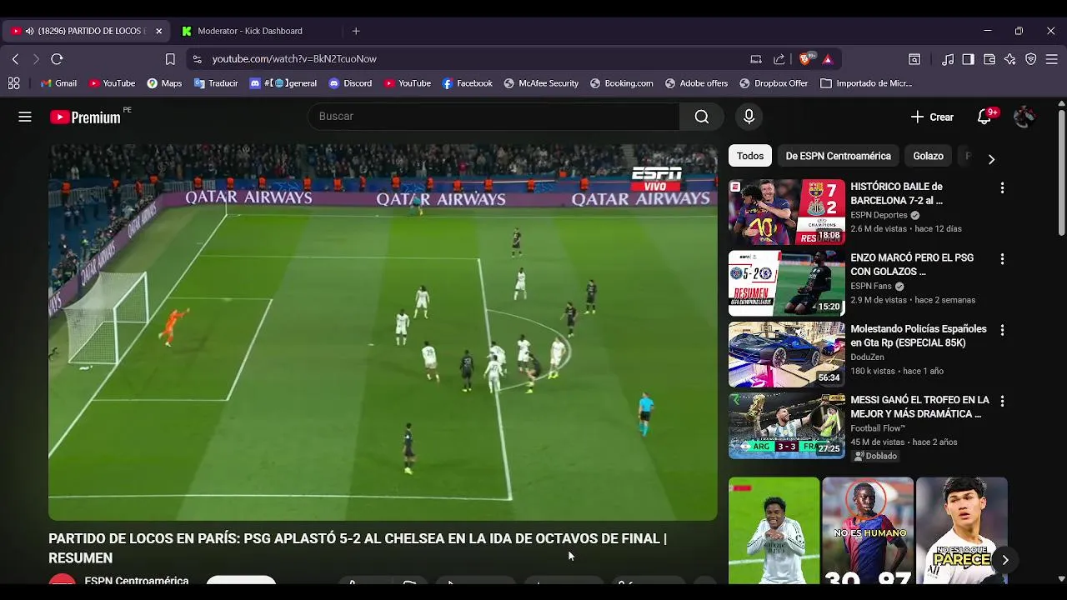This screenshot has height=600, width=1067.
Task: Reload the page
Action: pos(57,59)
